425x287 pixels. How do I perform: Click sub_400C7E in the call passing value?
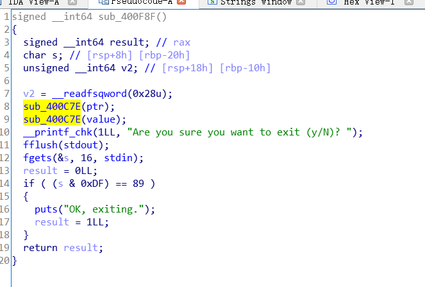[52, 119]
